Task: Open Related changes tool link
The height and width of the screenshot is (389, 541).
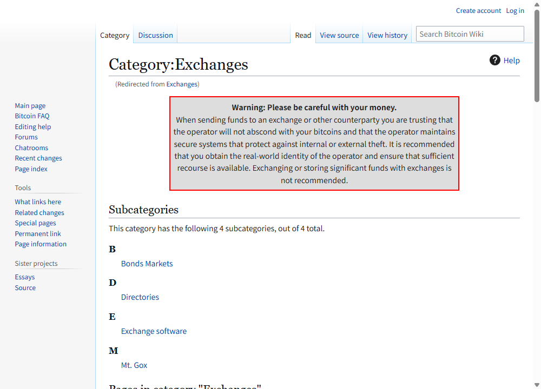Action: [x=39, y=212]
